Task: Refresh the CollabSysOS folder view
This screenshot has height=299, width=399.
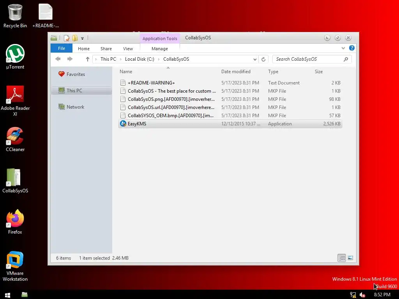Action: click(263, 59)
